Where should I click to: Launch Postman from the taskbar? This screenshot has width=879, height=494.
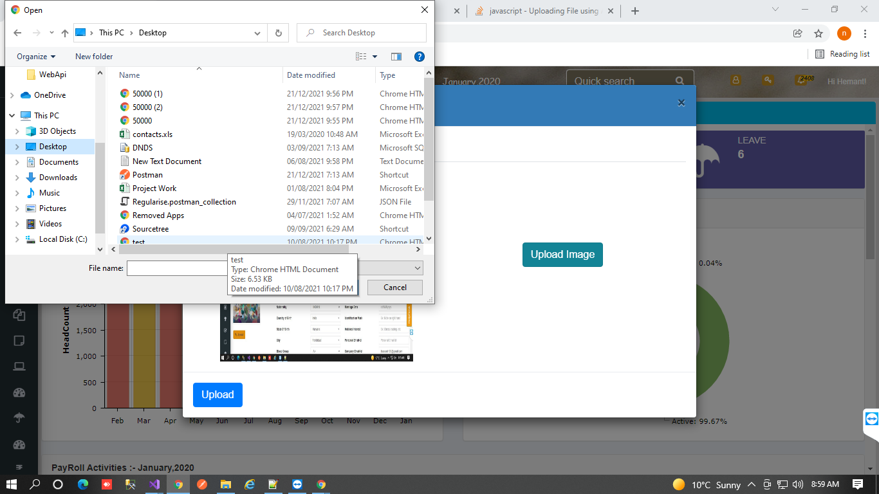click(x=201, y=484)
